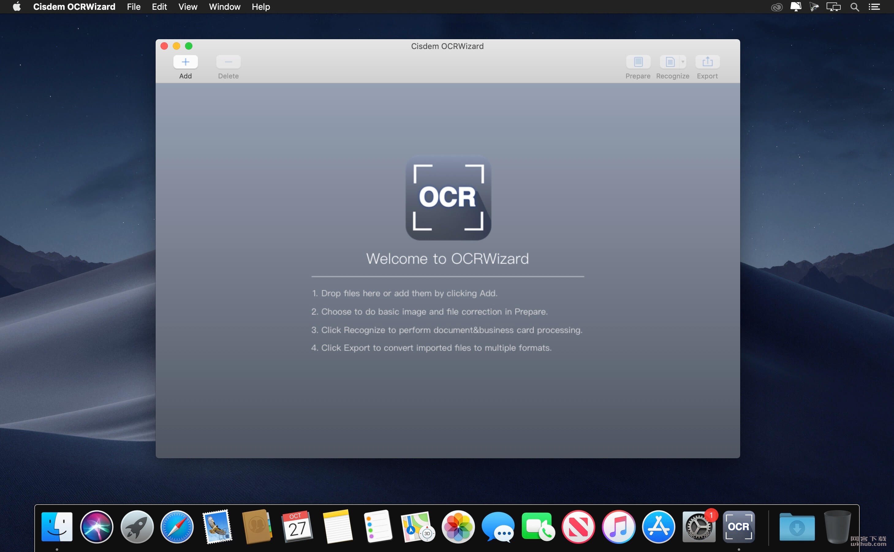Click the Creative Cloud menu bar icon
Viewport: 894px width, 552px height.
click(x=776, y=7)
